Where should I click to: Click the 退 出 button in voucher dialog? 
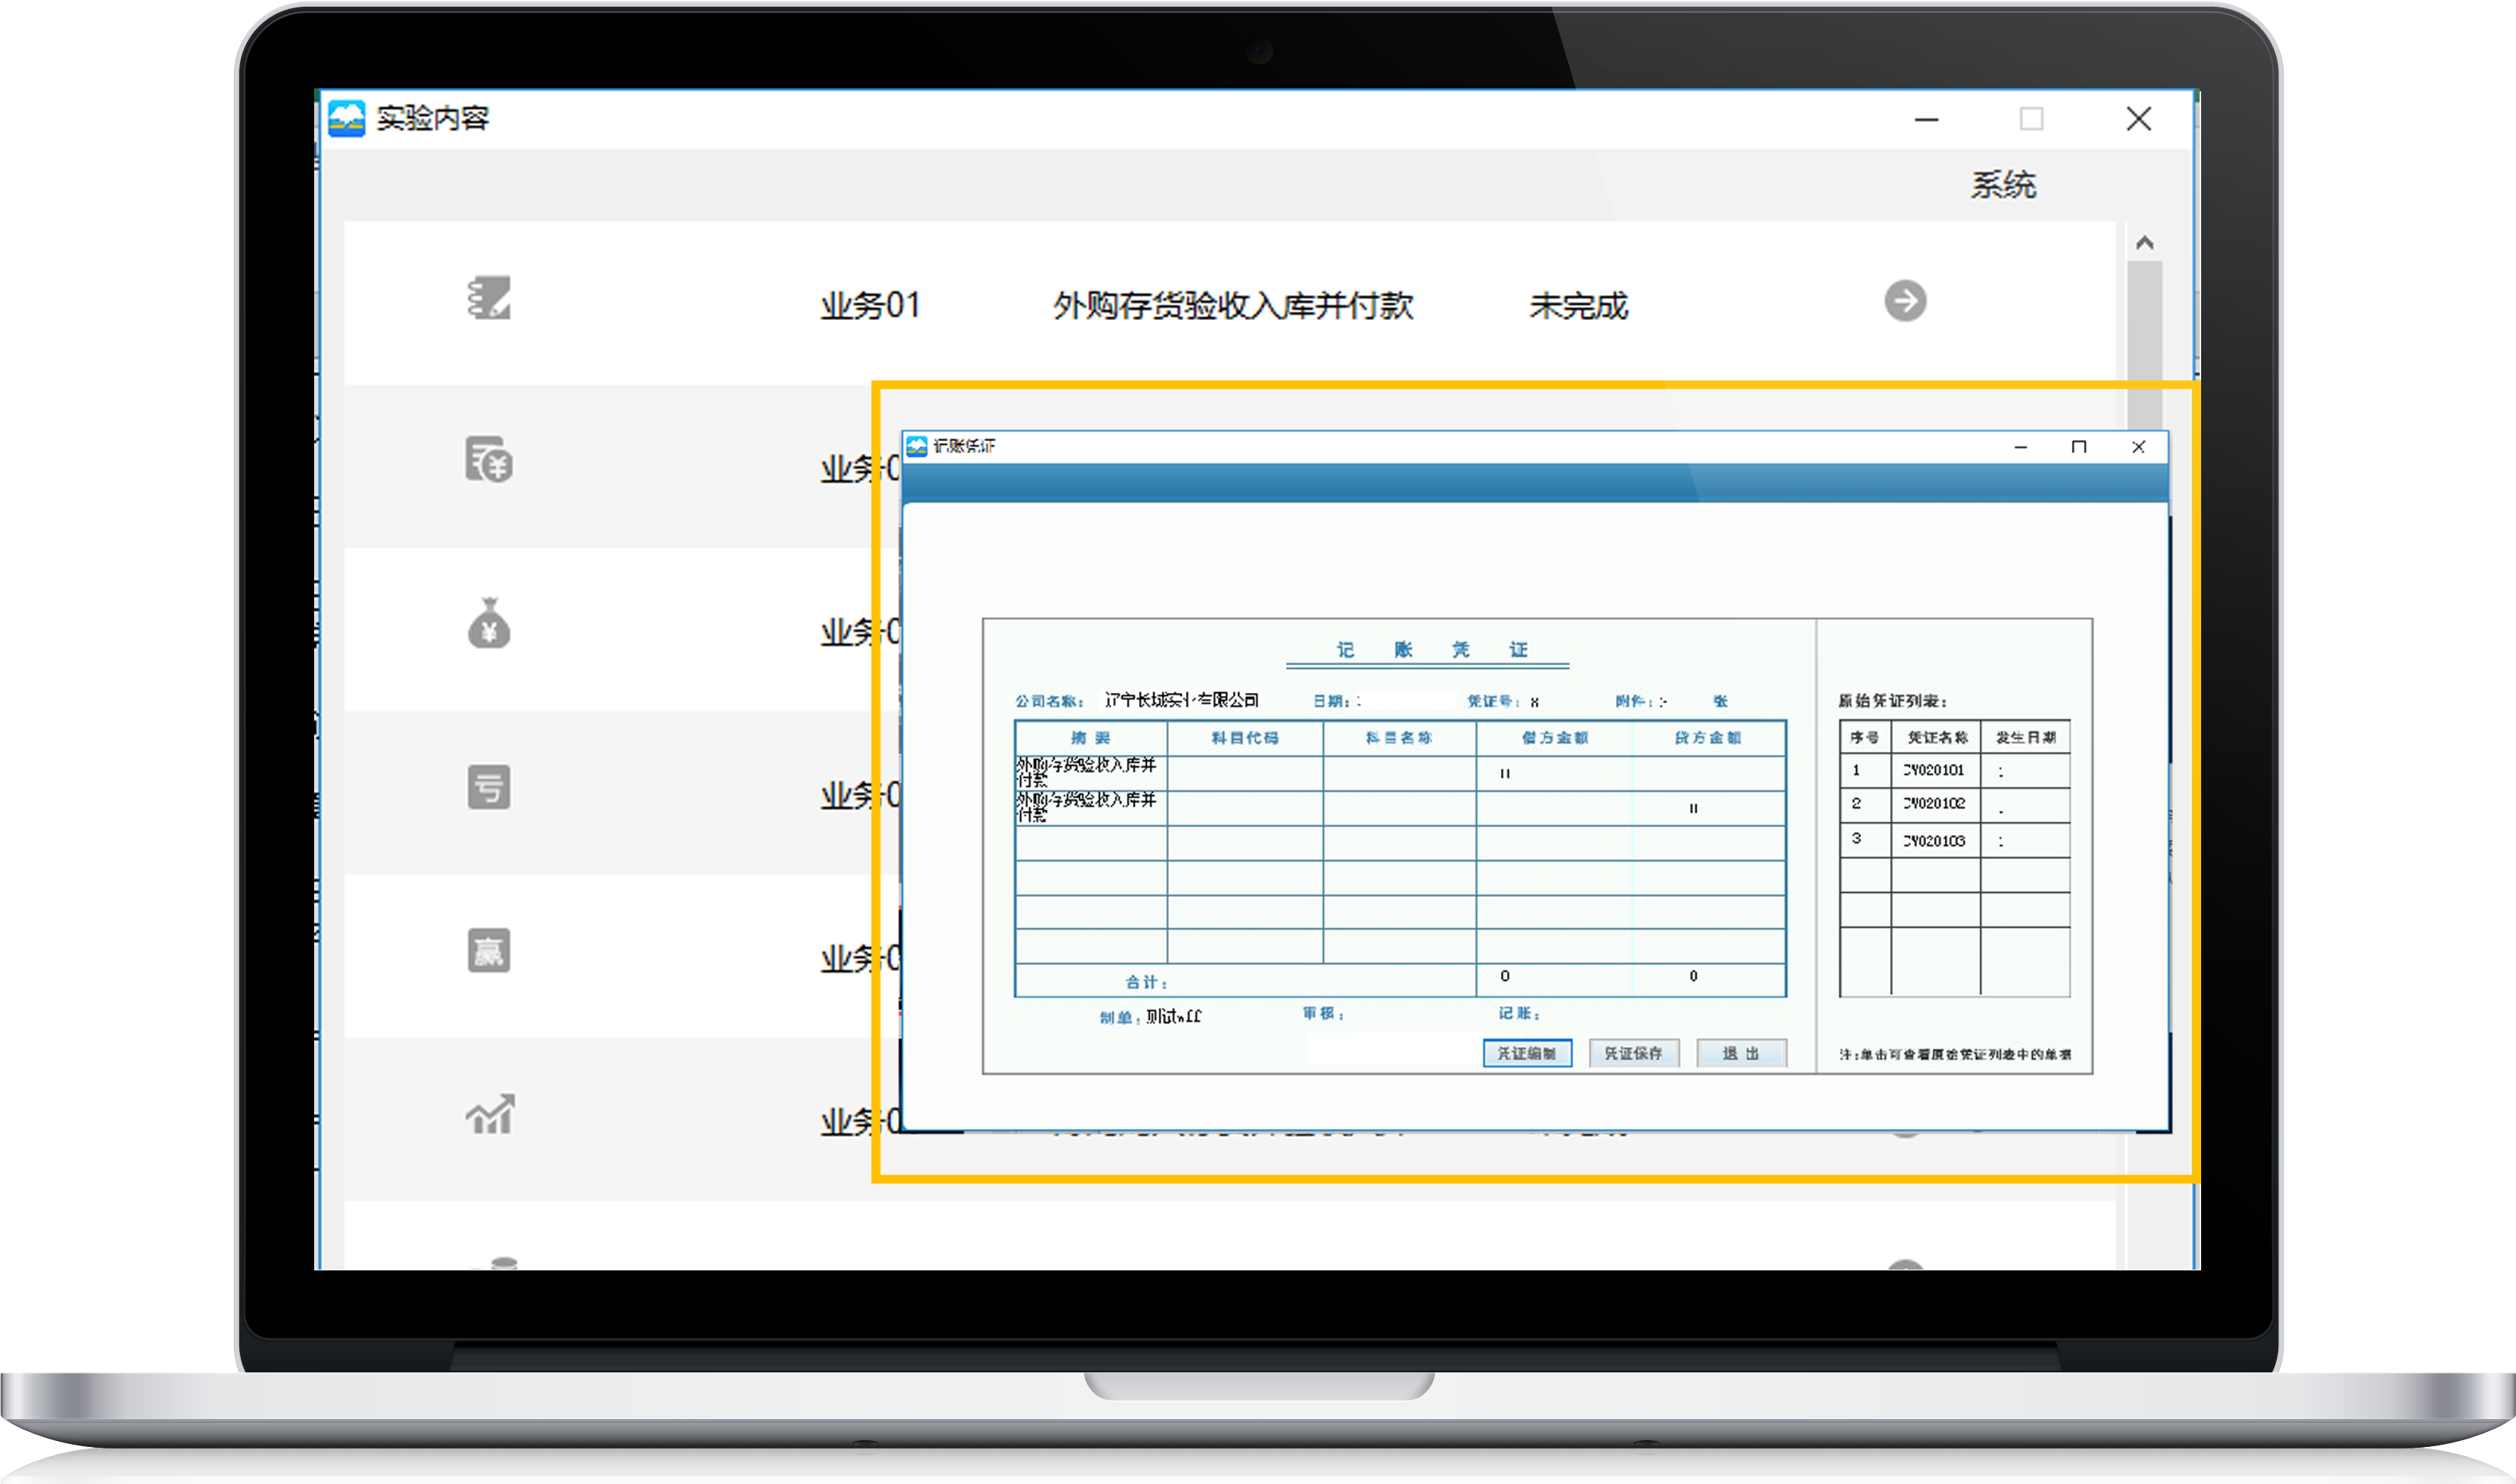[1741, 1053]
